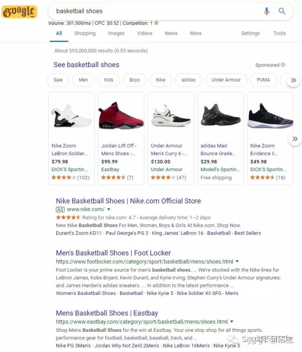Open the Nike Basketball Shoes Official Store link
The image size is (302, 352).
[x=128, y=201]
